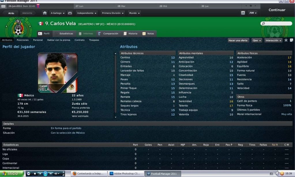Switch to Firefox window Contestando a Indep

pyautogui.click(x=89, y=174)
